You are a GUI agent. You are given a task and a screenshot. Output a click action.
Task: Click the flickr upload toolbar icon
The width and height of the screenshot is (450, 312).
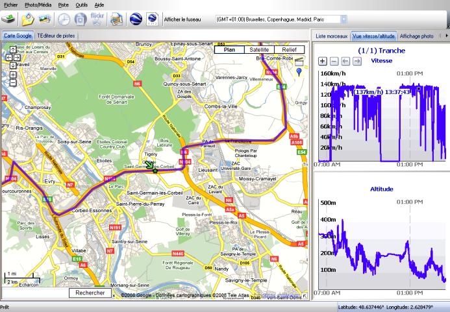point(97,18)
